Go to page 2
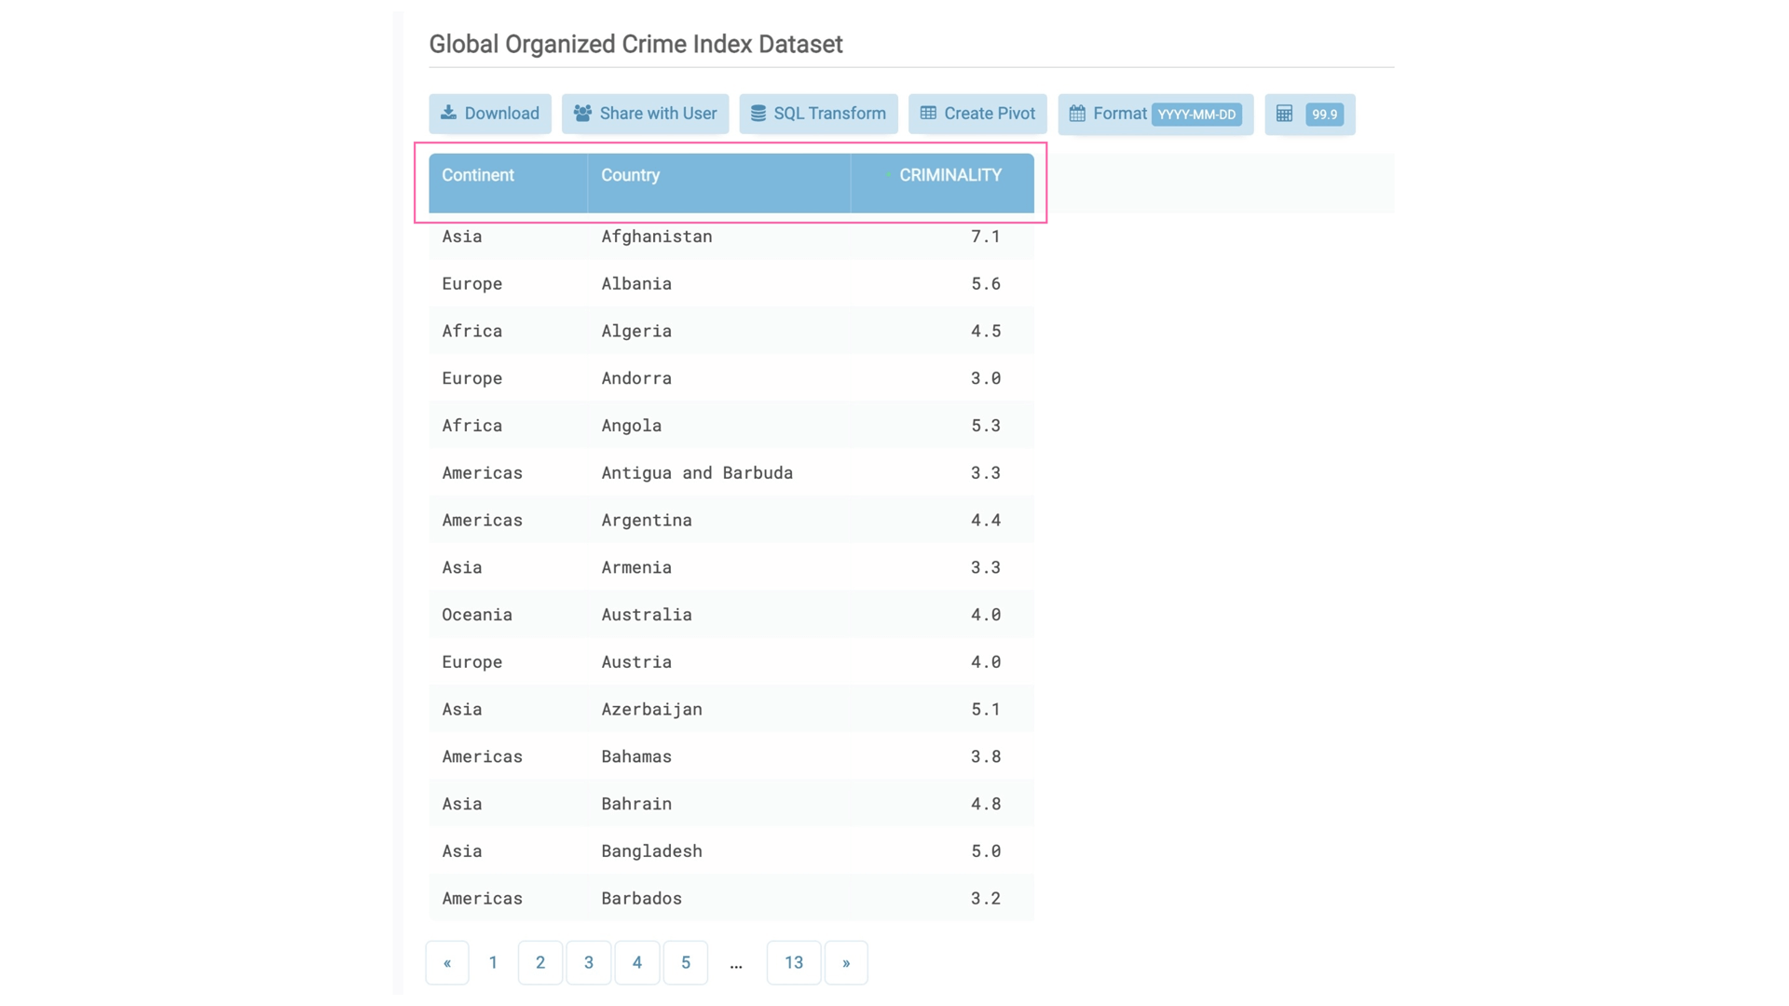 (540, 962)
